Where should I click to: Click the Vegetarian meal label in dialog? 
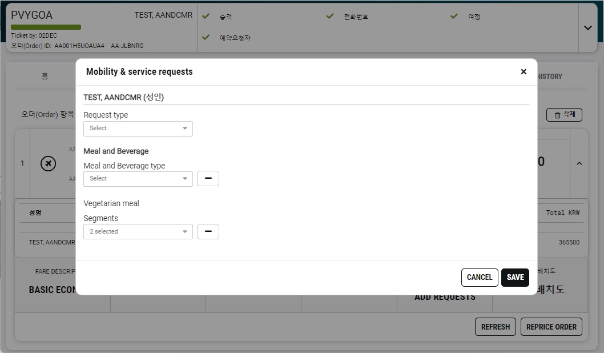click(111, 203)
